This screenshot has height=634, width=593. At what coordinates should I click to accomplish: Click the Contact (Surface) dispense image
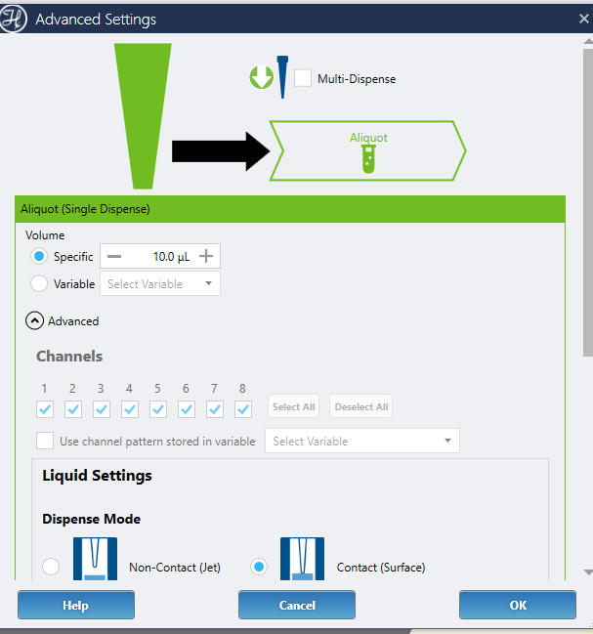(x=302, y=560)
